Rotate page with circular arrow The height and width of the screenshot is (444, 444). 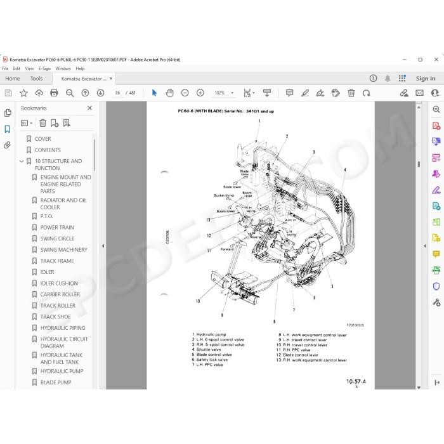[367, 93]
